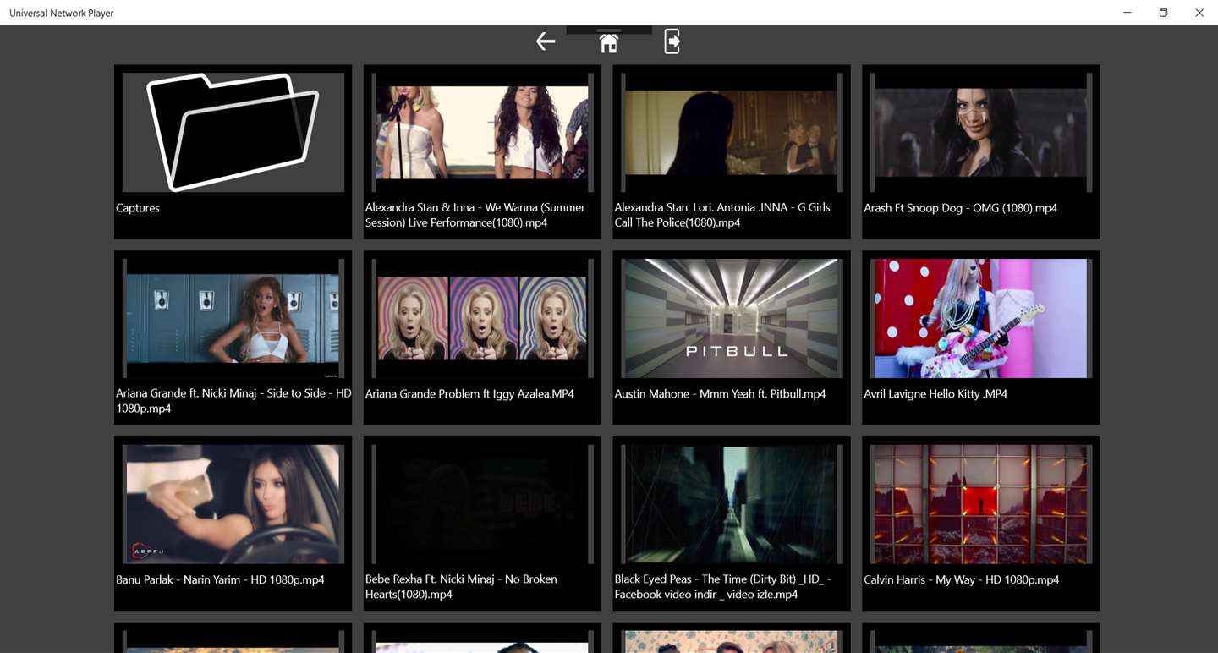This screenshot has height=653, width=1218.
Task: Play Austin Mahone Mmm Yeah thumbnail
Action: click(732, 319)
